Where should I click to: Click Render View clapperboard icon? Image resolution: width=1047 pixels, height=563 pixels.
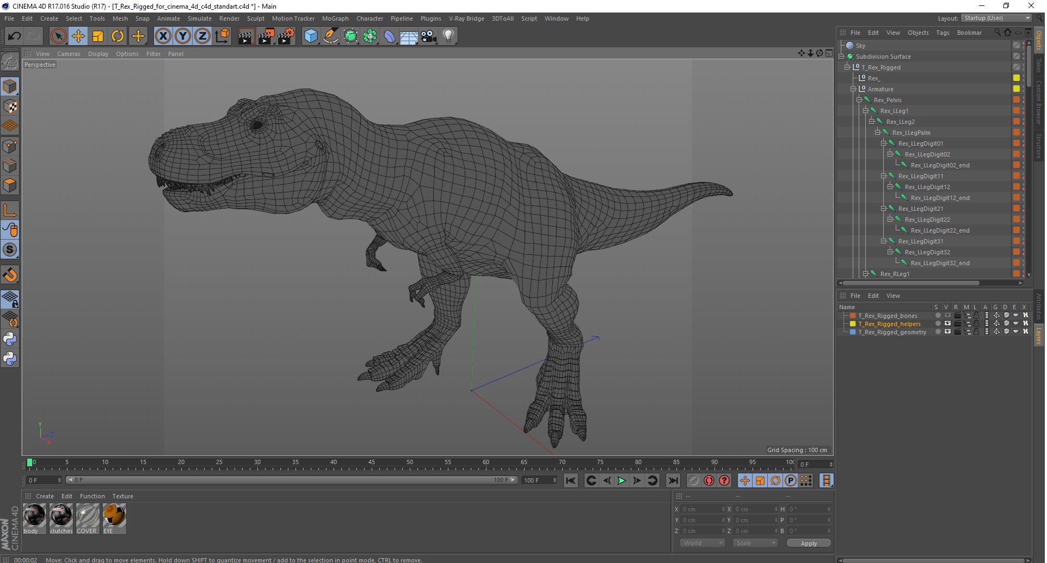(246, 36)
